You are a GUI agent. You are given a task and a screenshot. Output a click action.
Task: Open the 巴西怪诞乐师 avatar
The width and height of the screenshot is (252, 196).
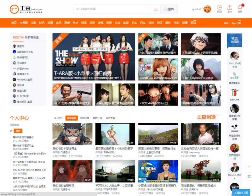point(235,148)
